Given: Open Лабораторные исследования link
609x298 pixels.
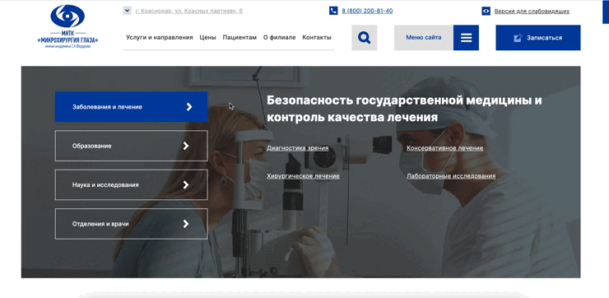Looking at the screenshot, I should 451,176.
